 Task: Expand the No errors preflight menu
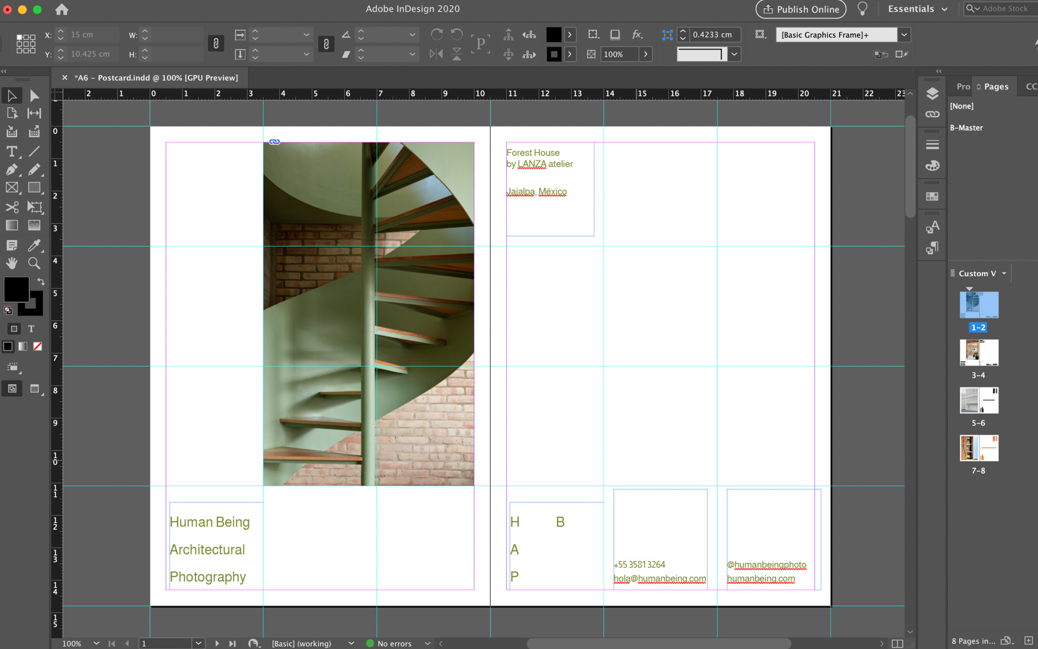pos(427,643)
